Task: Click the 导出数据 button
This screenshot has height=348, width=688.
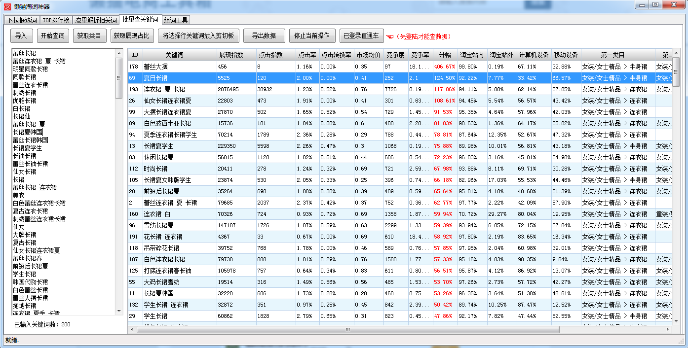Action: (x=264, y=36)
